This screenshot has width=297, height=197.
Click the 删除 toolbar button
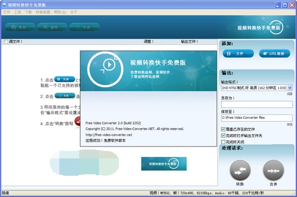(52, 27)
